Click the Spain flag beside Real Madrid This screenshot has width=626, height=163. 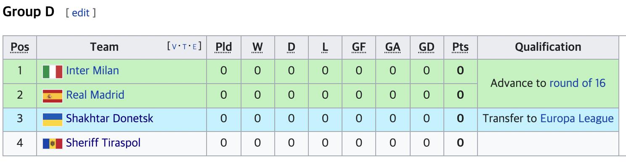(x=53, y=96)
